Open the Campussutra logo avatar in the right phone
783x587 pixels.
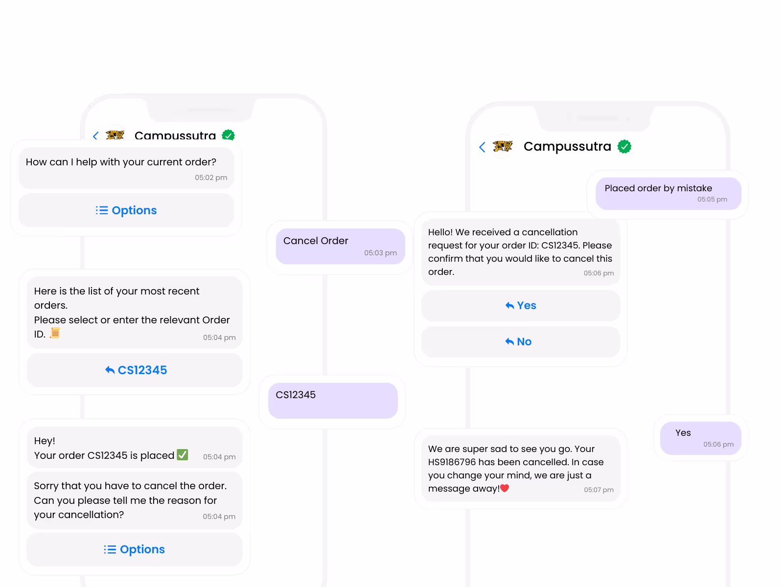(x=503, y=146)
